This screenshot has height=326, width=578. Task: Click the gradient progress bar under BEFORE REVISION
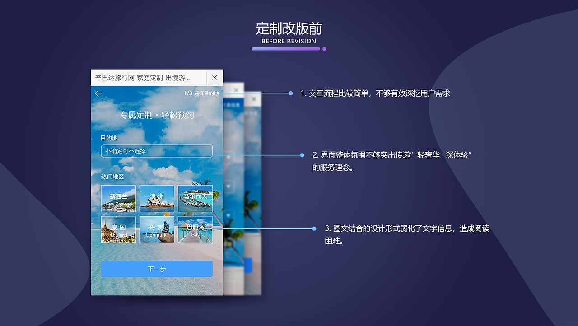tap(286, 49)
